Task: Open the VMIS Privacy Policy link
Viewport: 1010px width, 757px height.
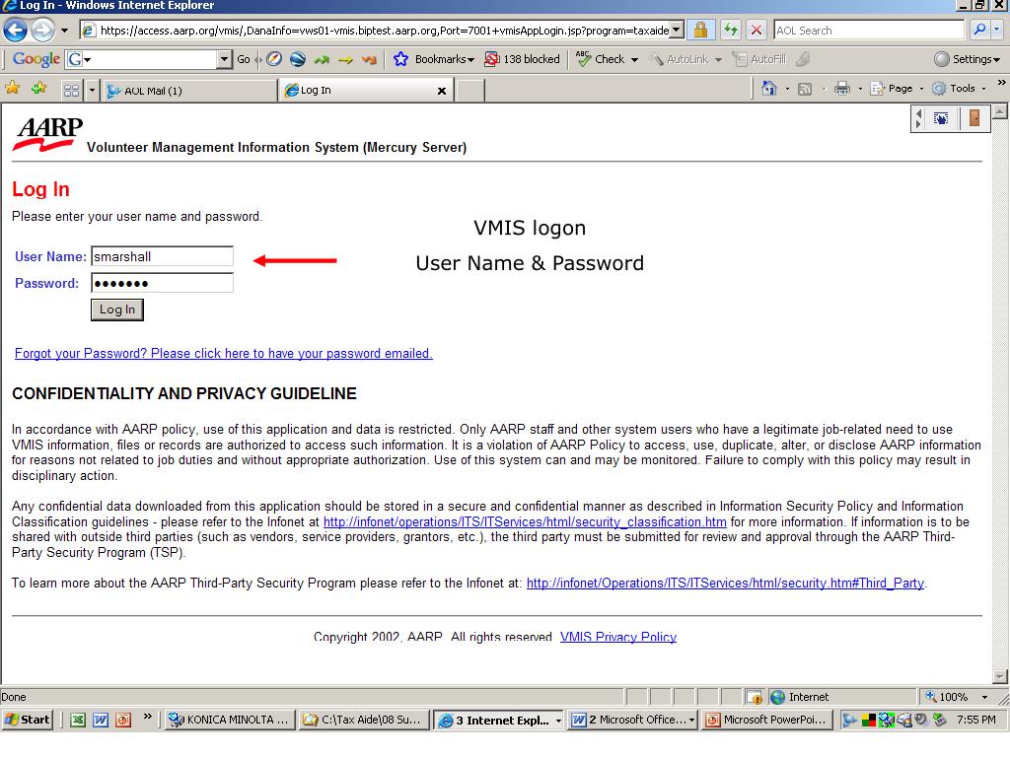Action: (x=618, y=637)
